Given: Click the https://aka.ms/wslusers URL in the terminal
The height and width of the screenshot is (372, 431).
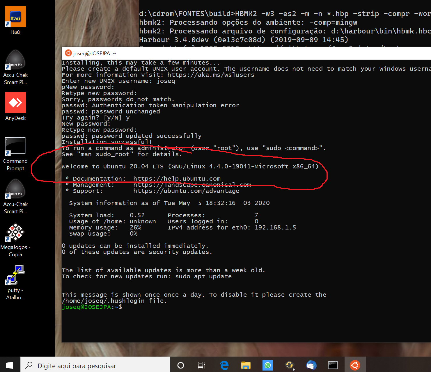Looking at the screenshot, I should (211, 75).
